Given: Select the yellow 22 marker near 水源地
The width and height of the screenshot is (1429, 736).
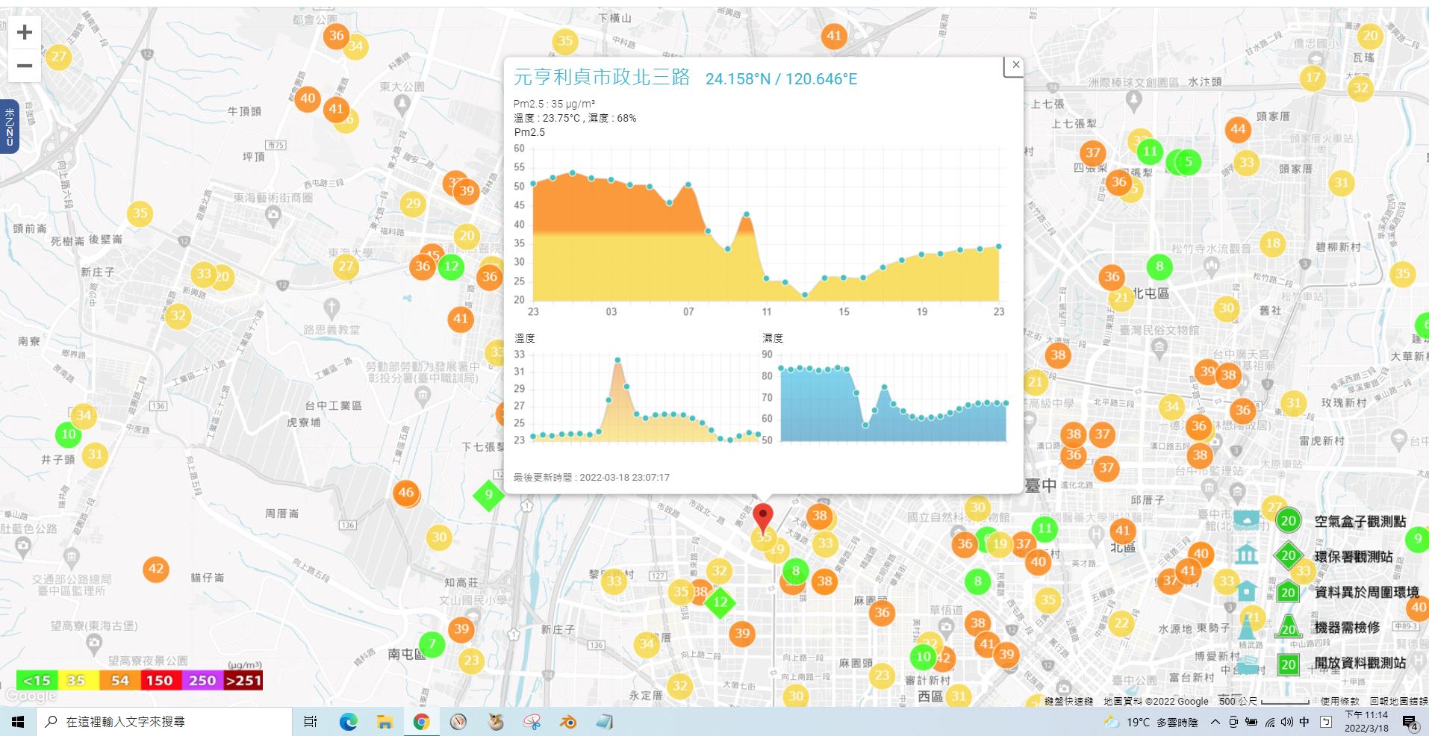Looking at the screenshot, I should [x=1121, y=623].
